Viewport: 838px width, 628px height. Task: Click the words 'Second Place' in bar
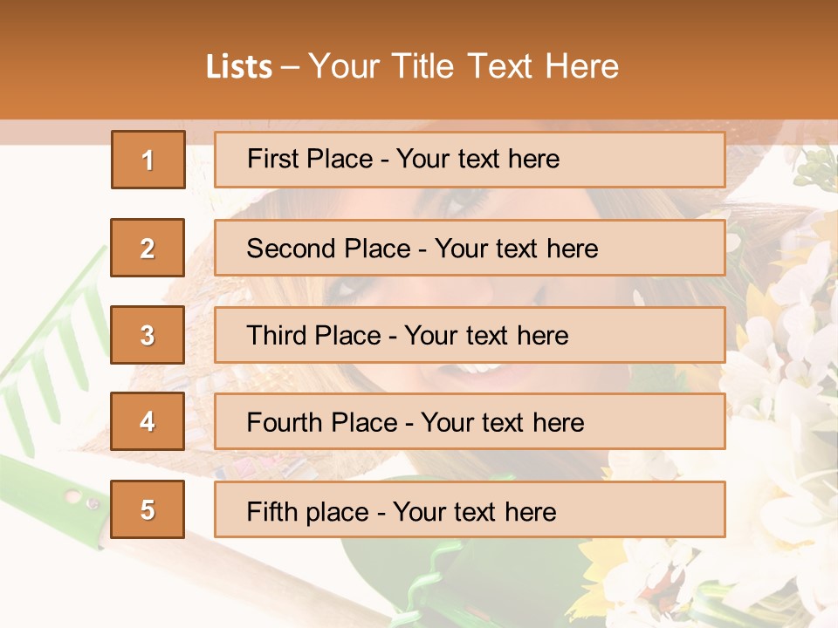tap(328, 249)
